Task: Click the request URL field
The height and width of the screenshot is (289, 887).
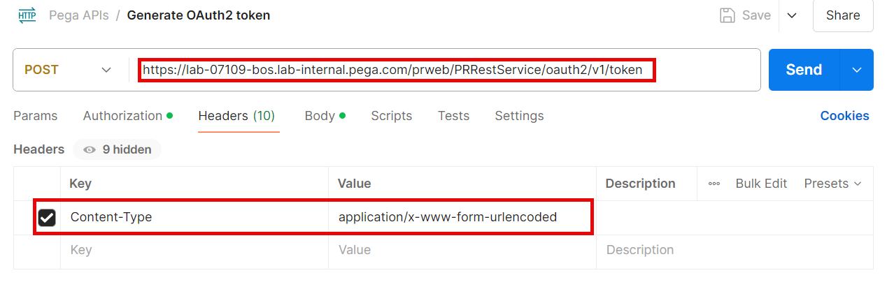Action: tap(445, 70)
